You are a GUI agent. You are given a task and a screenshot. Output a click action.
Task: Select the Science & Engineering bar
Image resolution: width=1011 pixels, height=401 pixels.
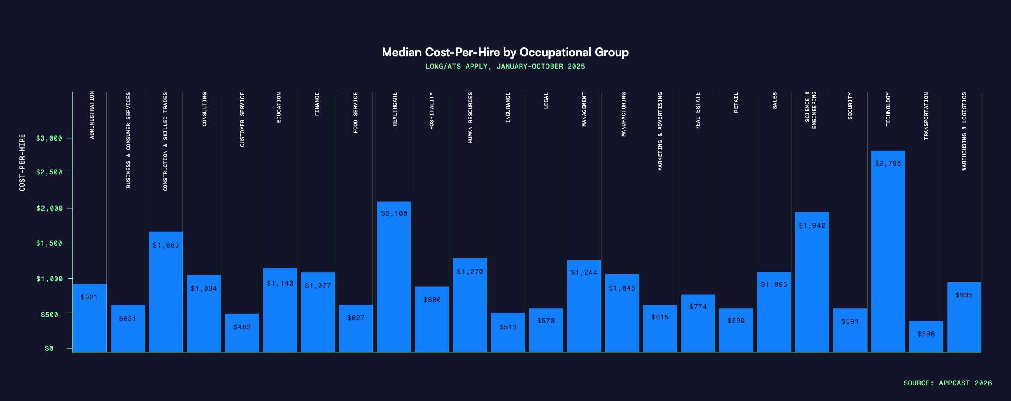pyautogui.click(x=812, y=282)
